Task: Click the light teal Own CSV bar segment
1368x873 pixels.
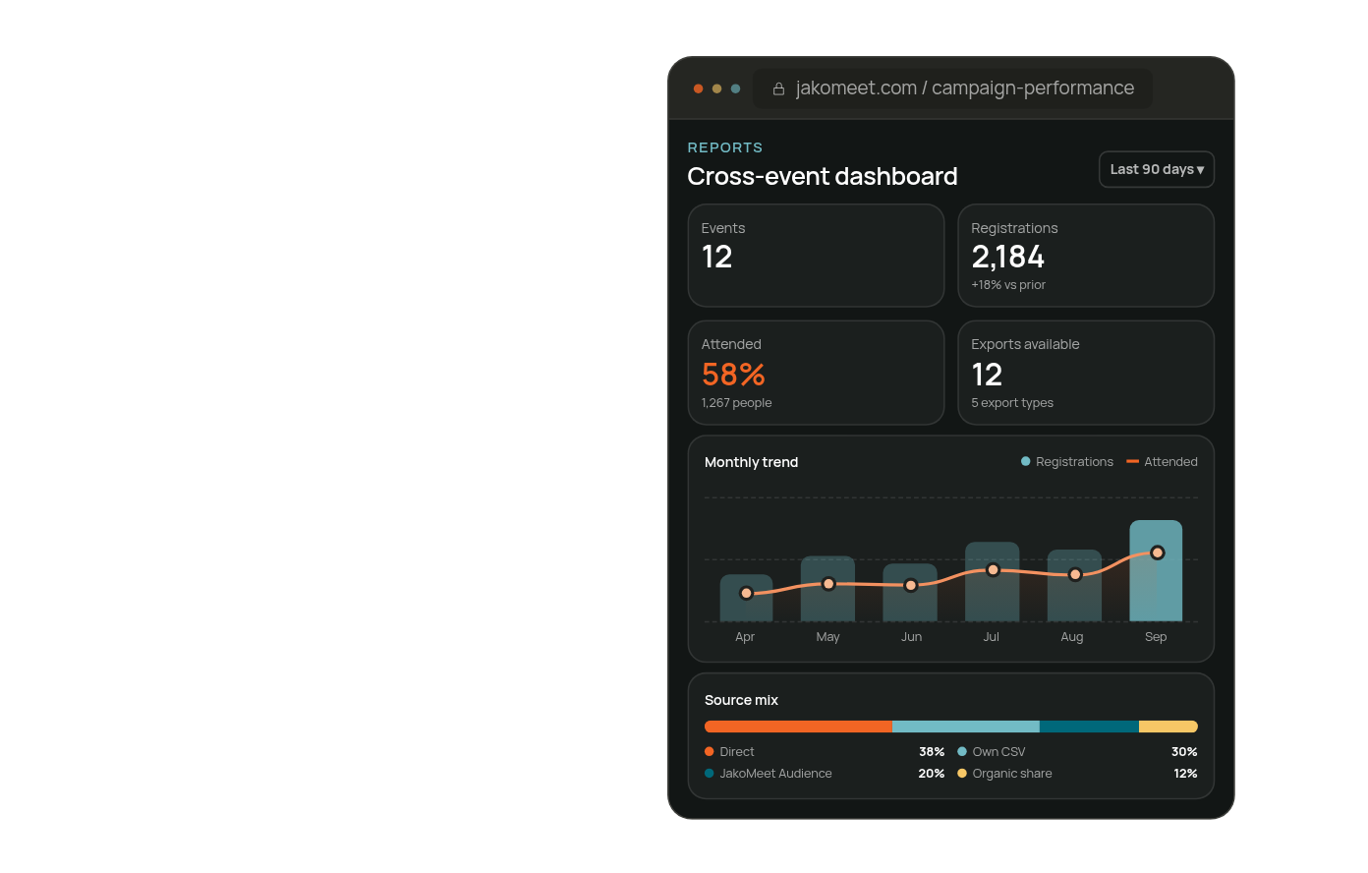Action: [x=966, y=727]
